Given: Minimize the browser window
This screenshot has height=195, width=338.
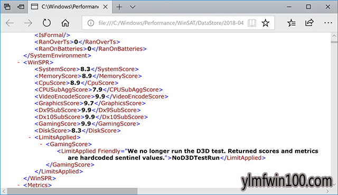Looking at the screenshot, I should [289, 7].
